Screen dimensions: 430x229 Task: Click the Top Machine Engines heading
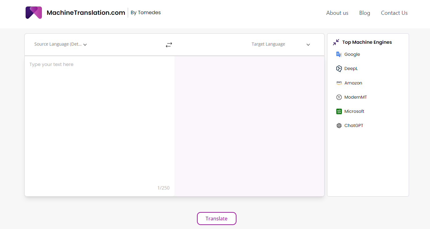click(x=367, y=42)
